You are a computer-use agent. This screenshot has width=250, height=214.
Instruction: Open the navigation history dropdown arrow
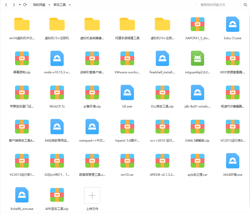click(x=20, y=5)
